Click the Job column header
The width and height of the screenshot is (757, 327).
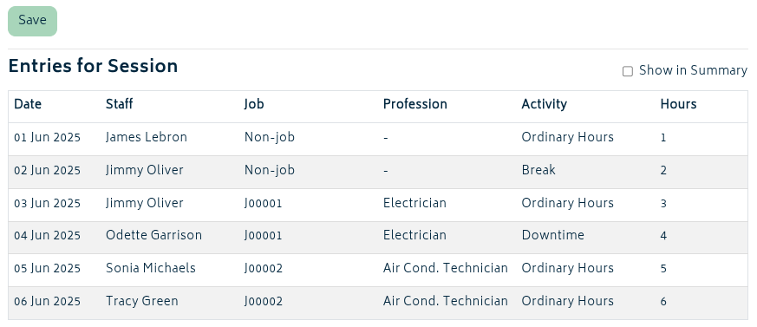click(254, 104)
